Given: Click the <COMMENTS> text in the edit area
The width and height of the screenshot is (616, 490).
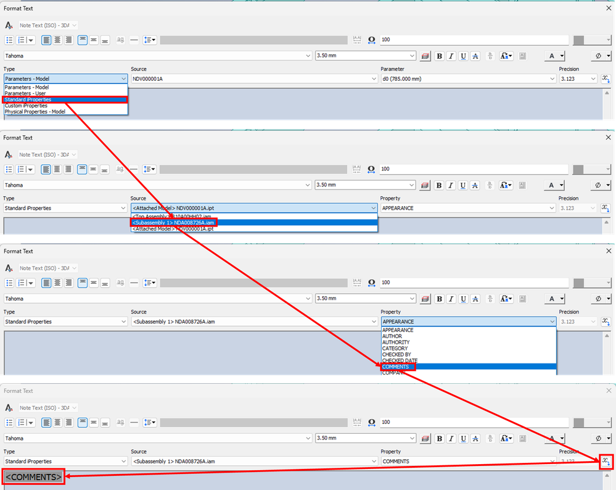Looking at the screenshot, I should (34, 477).
